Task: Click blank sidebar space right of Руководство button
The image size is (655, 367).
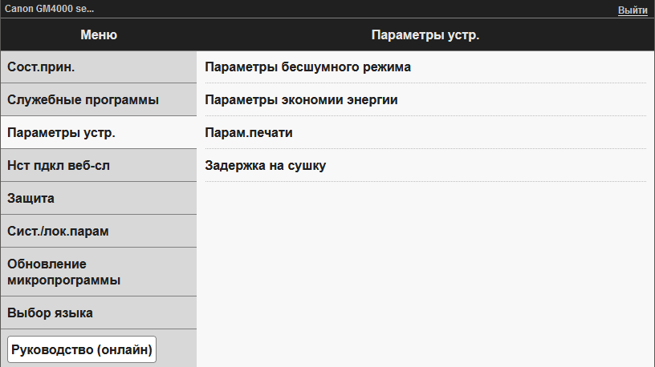Action: [x=178, y=350]
